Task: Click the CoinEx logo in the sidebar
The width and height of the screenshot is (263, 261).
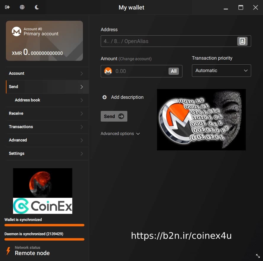Action: click(x=42, y=206)
